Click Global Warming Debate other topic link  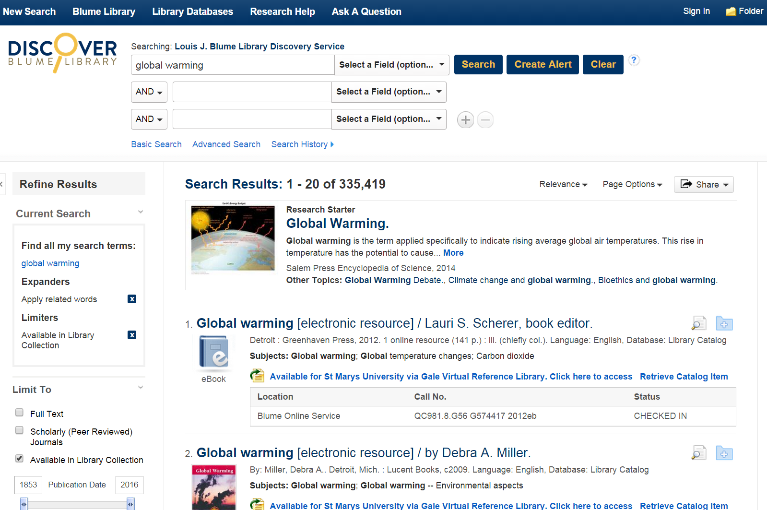(x=393, y=280)
